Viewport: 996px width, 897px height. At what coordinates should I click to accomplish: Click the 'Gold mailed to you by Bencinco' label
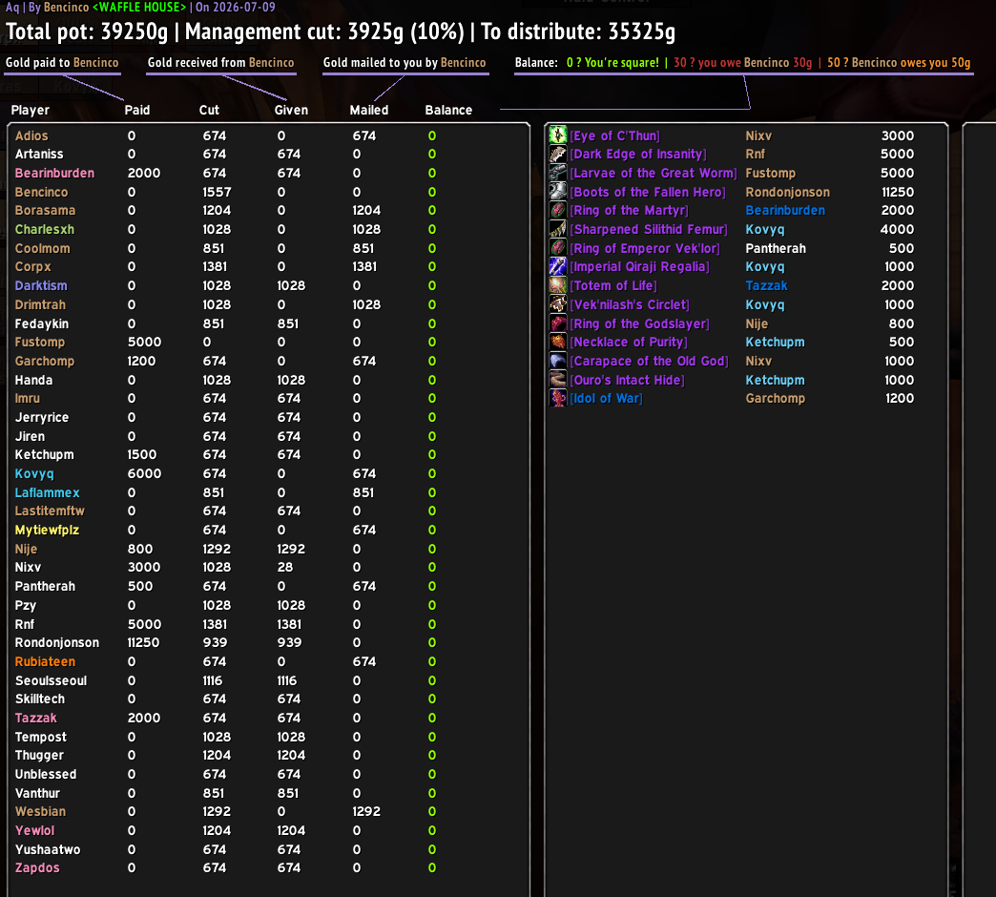click(405, 62)
